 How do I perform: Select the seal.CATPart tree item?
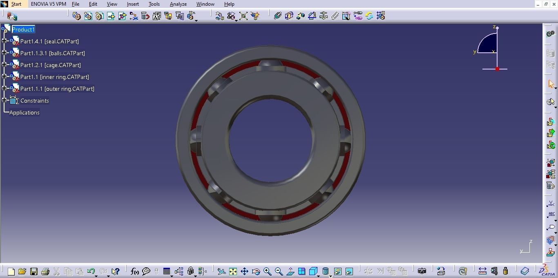49,41
